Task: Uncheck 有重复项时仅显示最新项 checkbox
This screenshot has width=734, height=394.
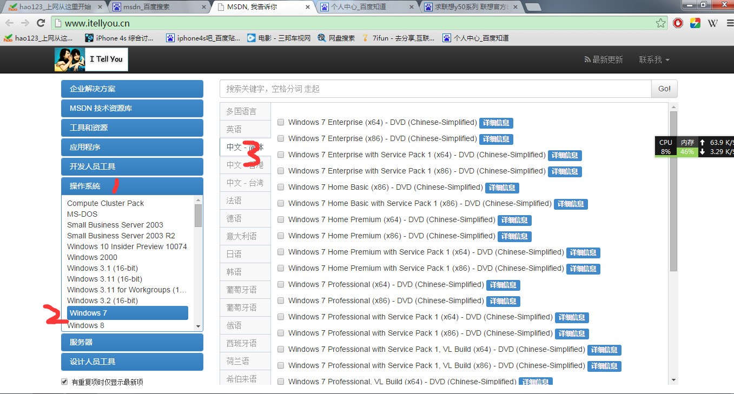Action: (x=65, y=382)
